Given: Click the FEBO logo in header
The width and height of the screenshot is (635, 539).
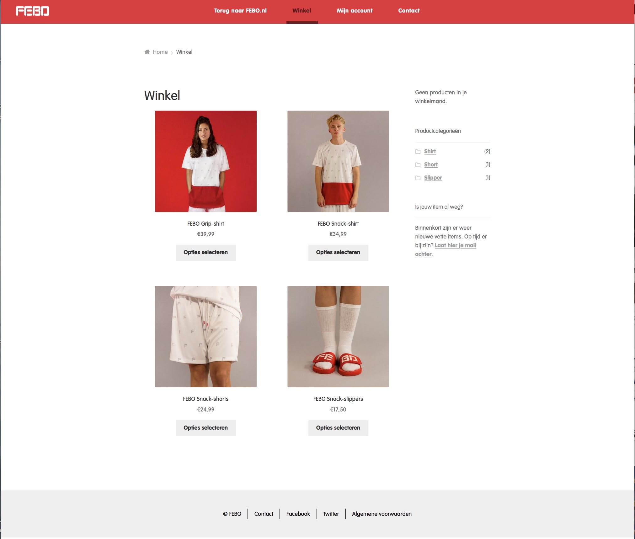Looking at the screenshot, I should pyautogui.click(x=33, y=11).
